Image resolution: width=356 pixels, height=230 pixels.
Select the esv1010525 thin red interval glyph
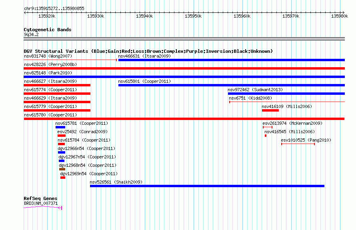(x=298, y=144)
